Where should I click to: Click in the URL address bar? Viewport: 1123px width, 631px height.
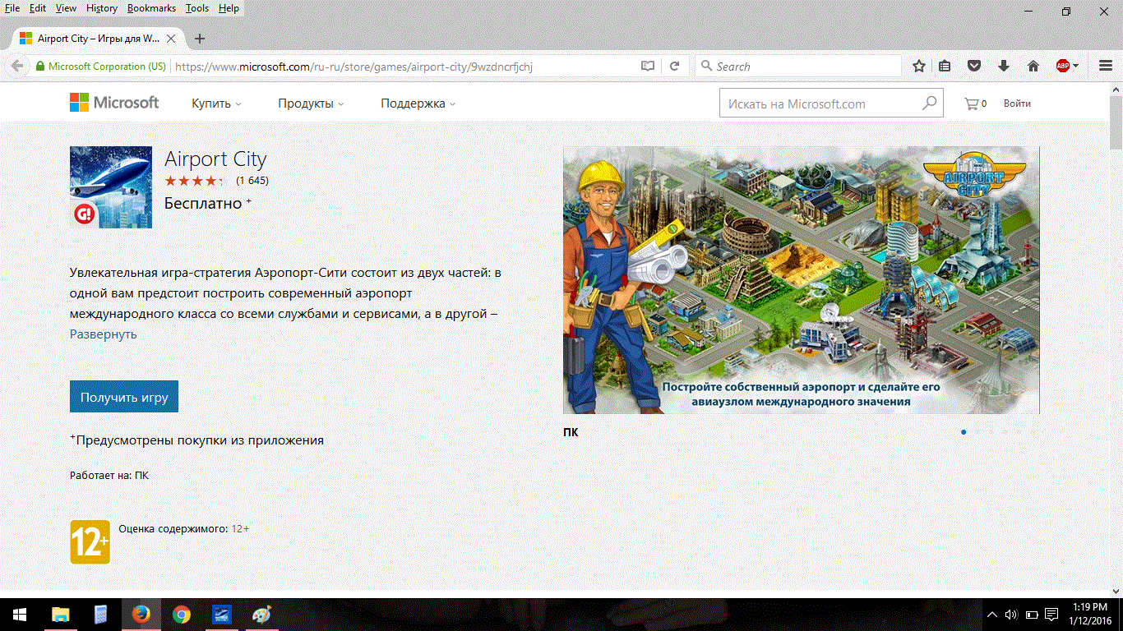click(403, 67)
